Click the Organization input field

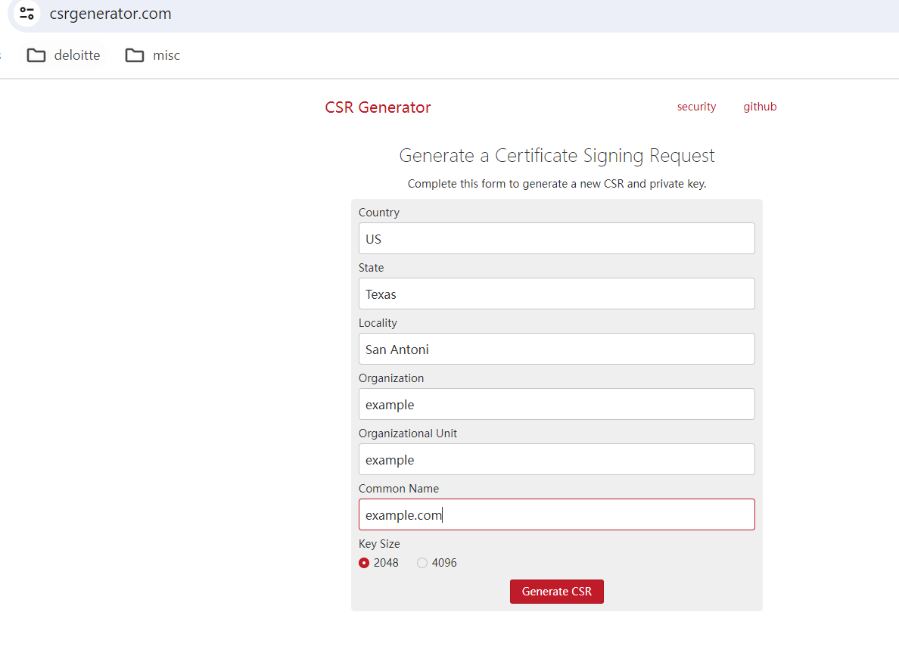point(557,404)
